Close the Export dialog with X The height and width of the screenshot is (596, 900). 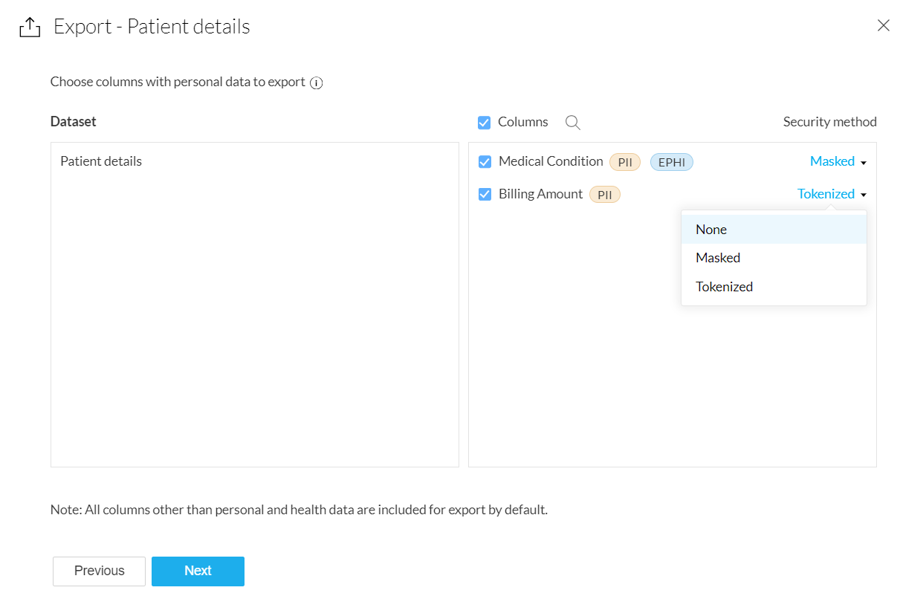(x=884, y=26)
